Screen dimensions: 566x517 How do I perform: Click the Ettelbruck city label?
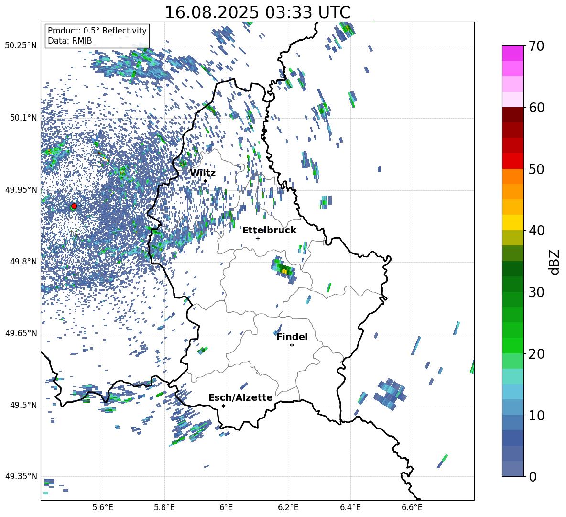[269, 231]
